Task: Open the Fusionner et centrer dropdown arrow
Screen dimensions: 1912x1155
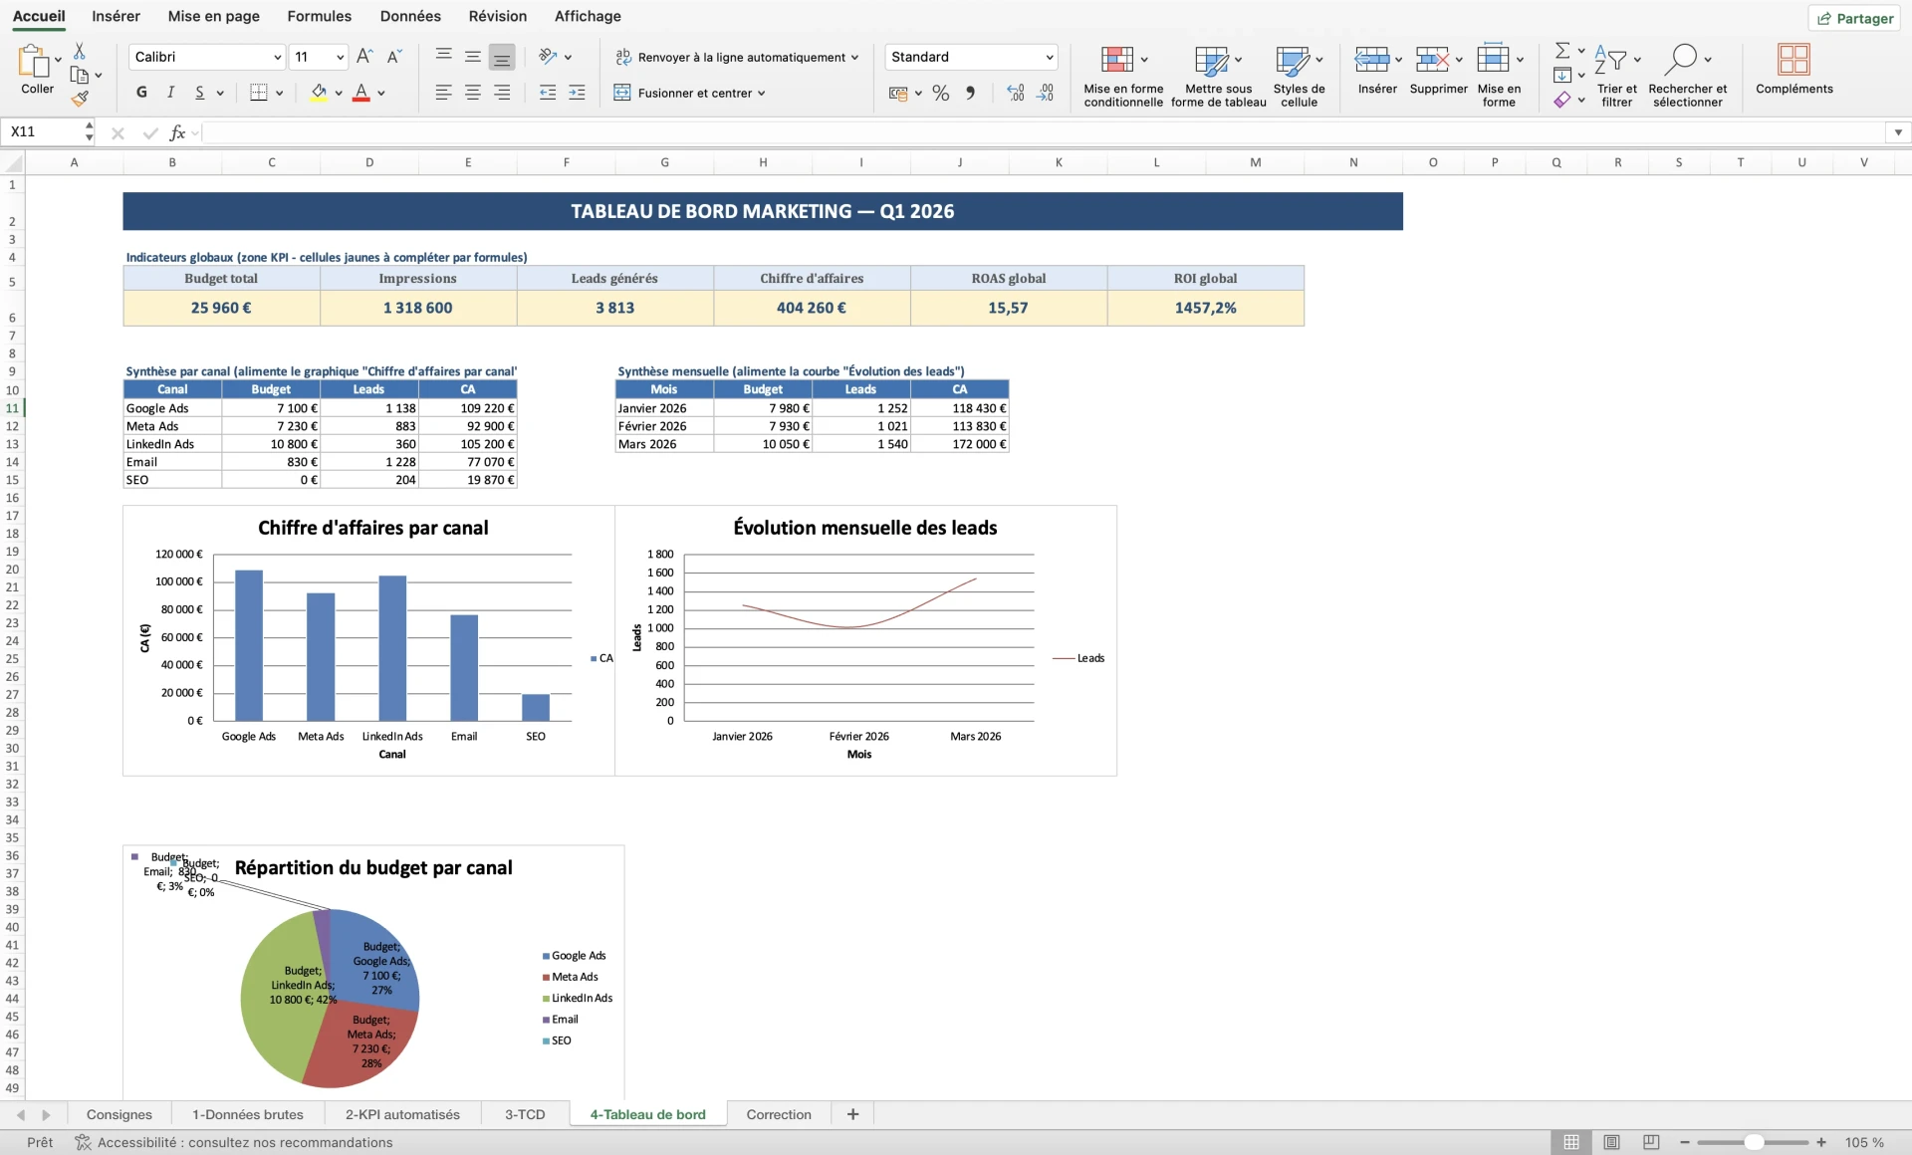Action: point(762,93)
